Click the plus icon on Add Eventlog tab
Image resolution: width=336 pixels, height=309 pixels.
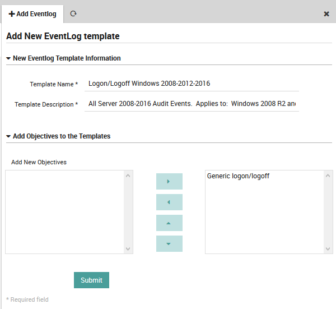[x=12, y=14]
